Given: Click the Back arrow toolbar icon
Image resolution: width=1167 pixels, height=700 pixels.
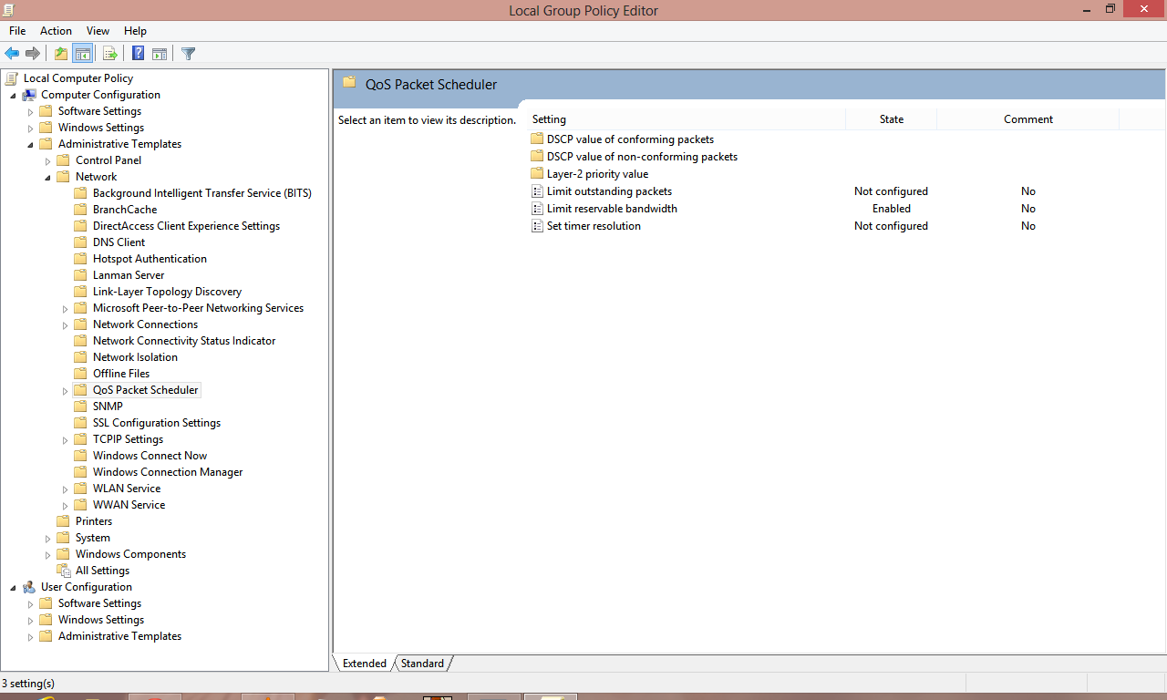Looking at the screenshot, I should pos(12,54).
